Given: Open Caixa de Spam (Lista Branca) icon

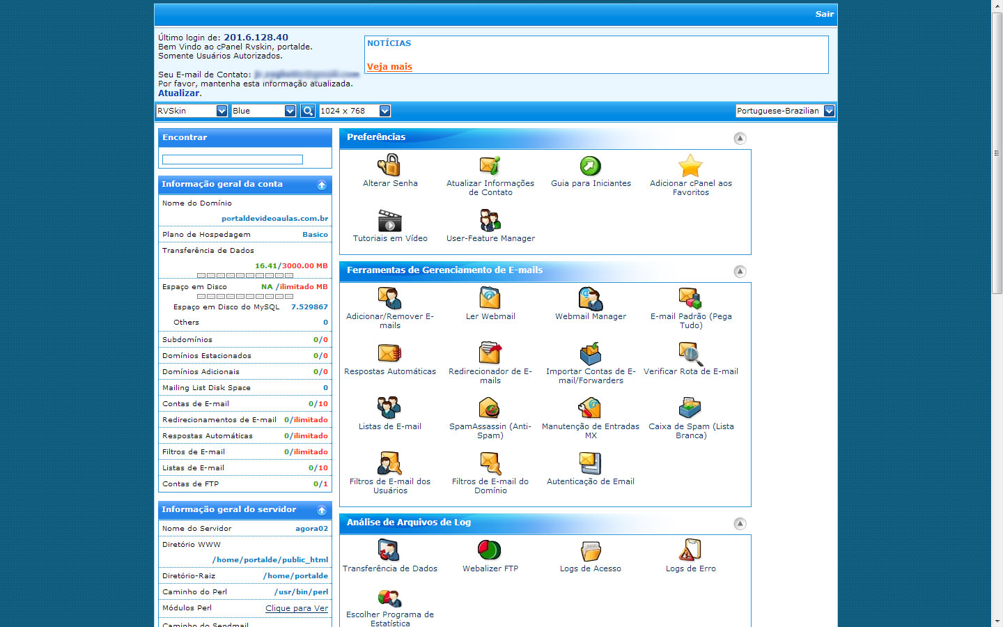Looking at the screenshot, I should tap(690, 408).
